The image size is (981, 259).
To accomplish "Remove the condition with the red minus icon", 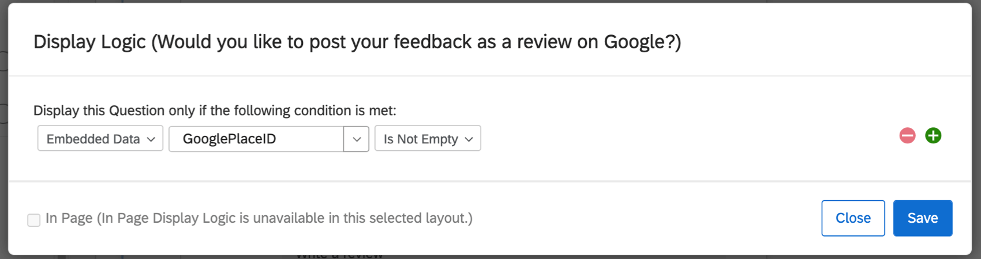I will tap(907, 136).
